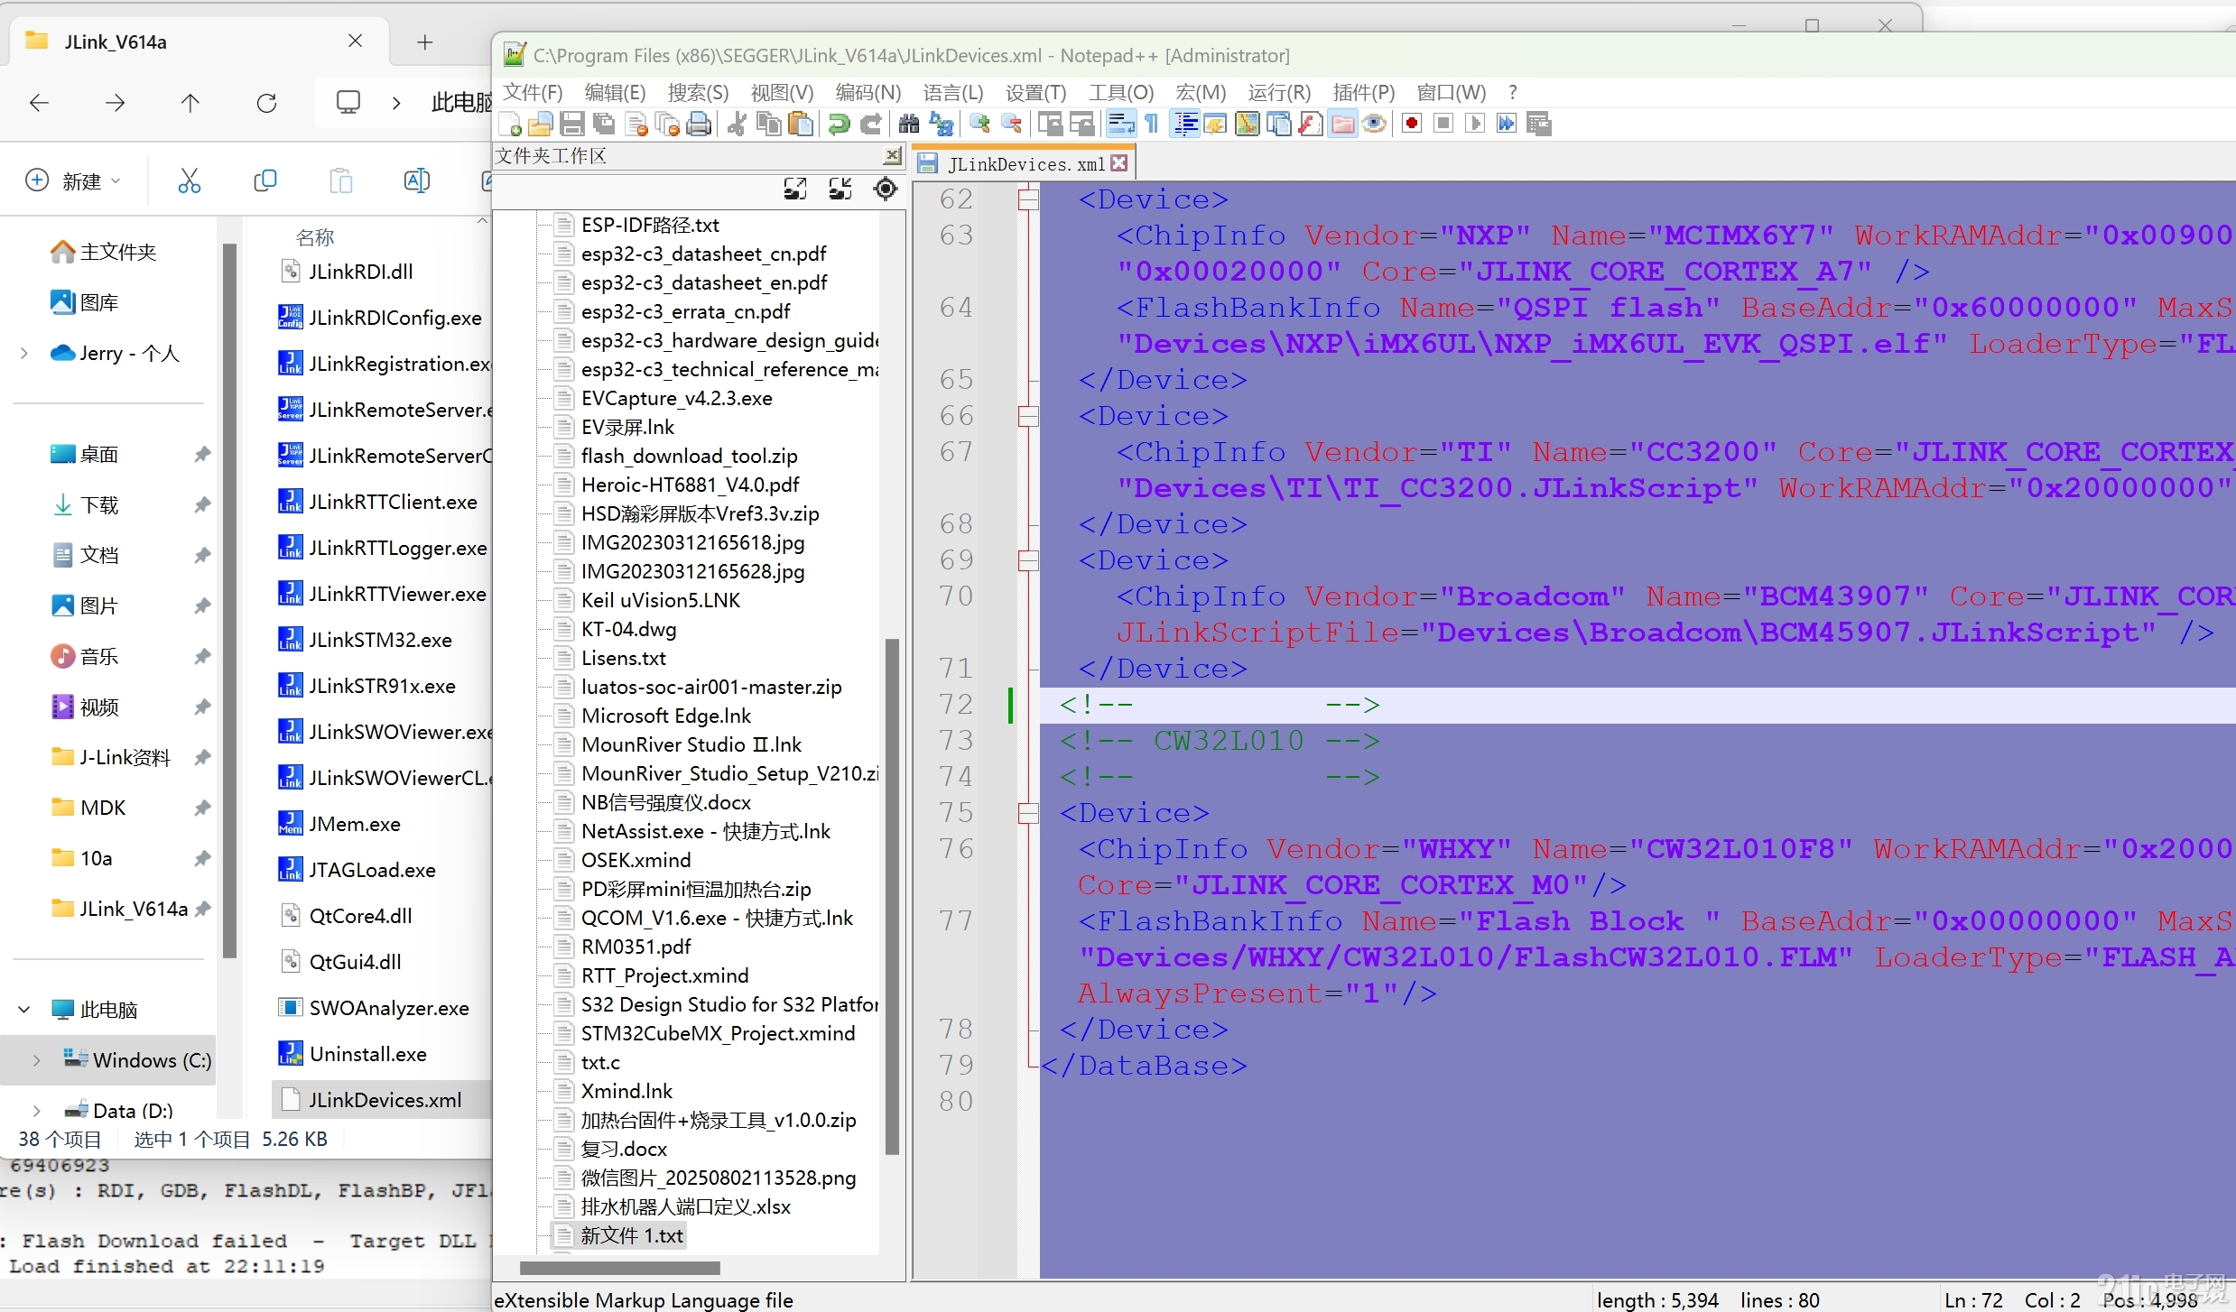Click the Open file toolbar icon
The width and height of the screenshot is (2236, 1312).
tap(541, 124)
